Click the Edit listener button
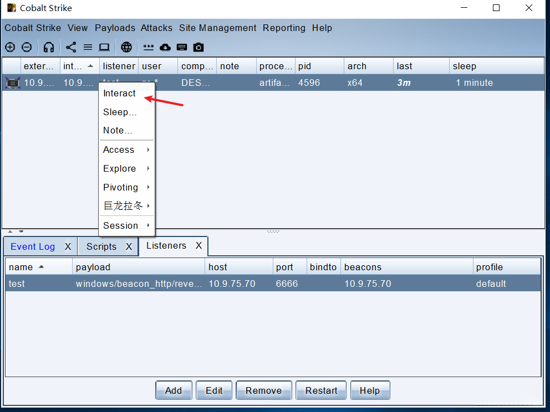 click(214, 390)
